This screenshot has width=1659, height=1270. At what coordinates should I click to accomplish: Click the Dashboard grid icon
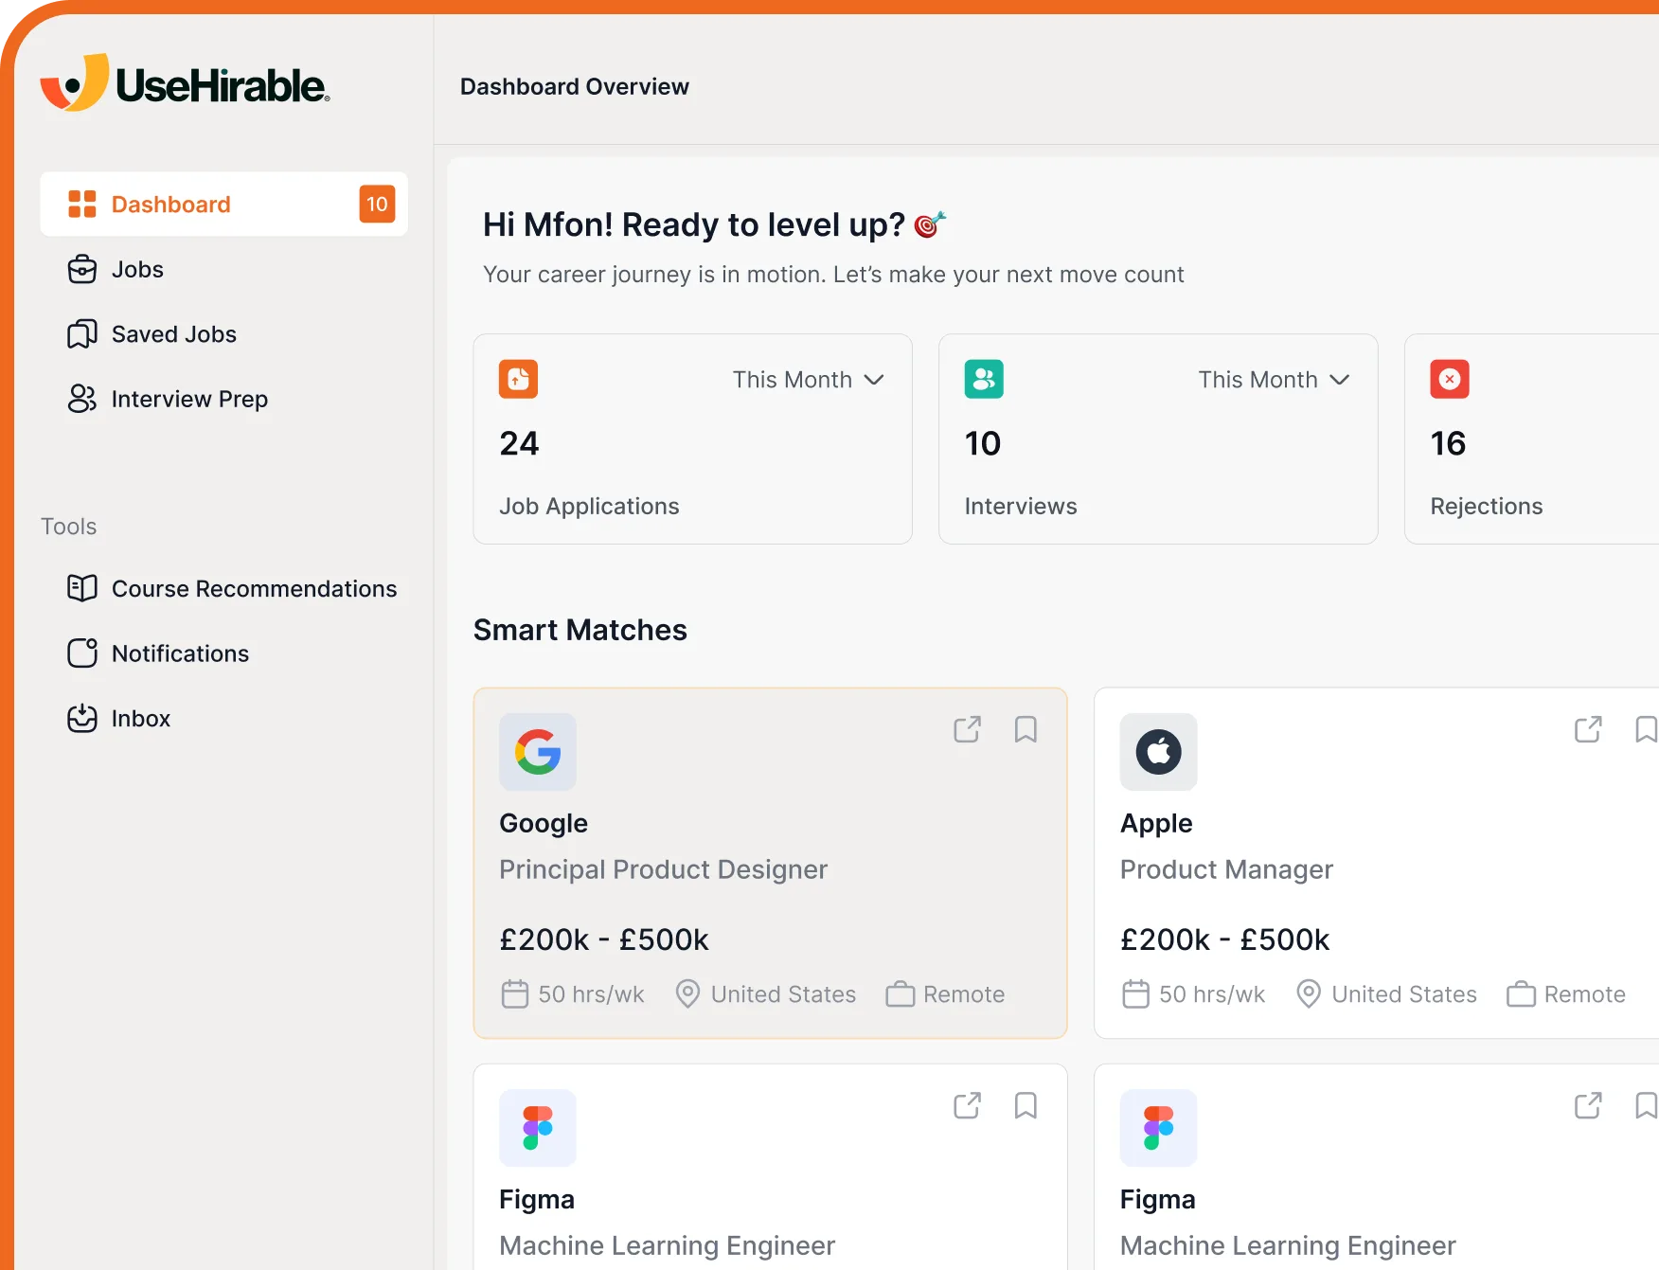pyautogui.click(x=82, y=204)
